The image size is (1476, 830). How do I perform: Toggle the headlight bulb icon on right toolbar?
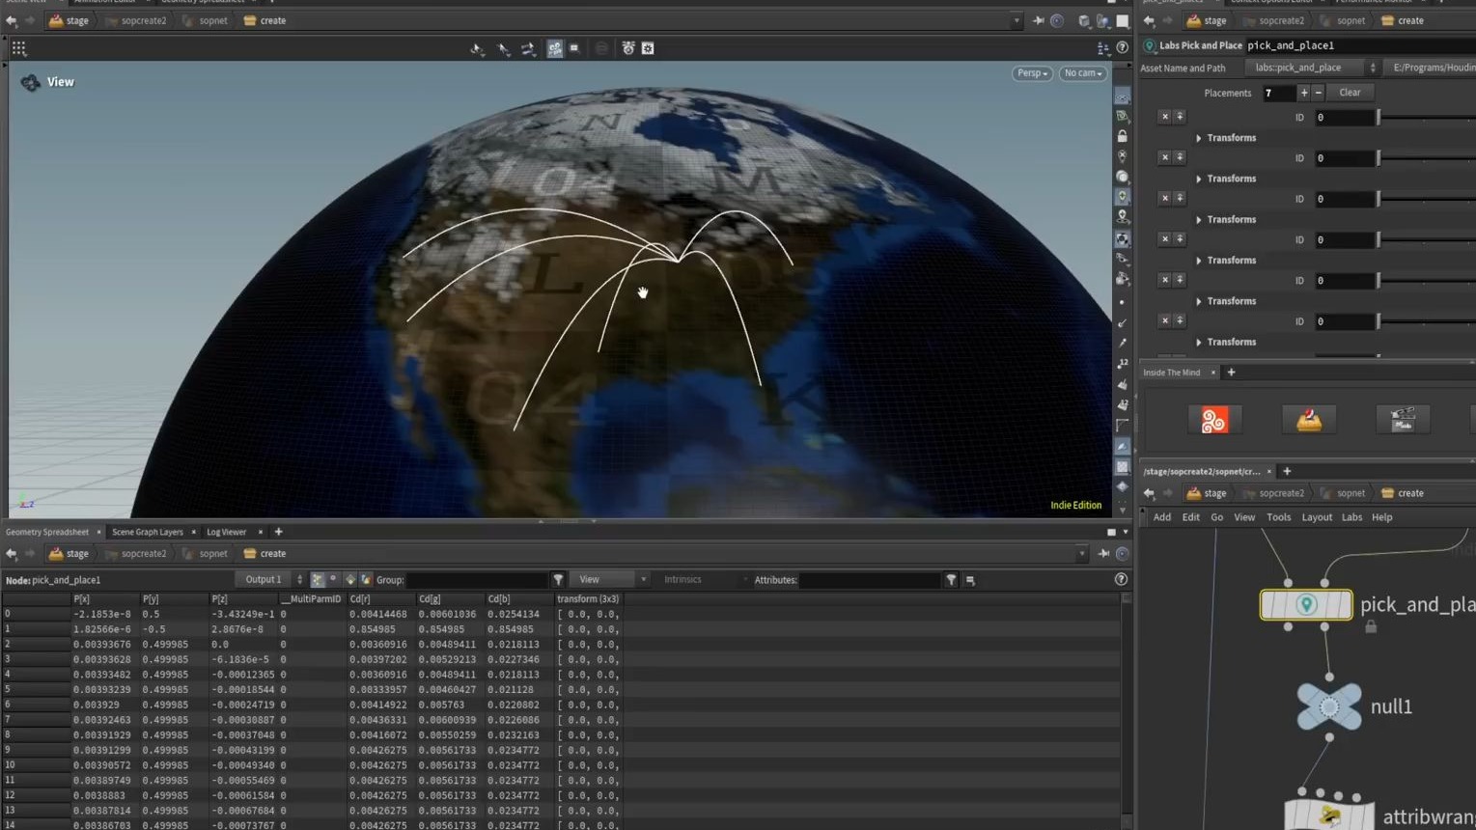(x=1122, y=197)
